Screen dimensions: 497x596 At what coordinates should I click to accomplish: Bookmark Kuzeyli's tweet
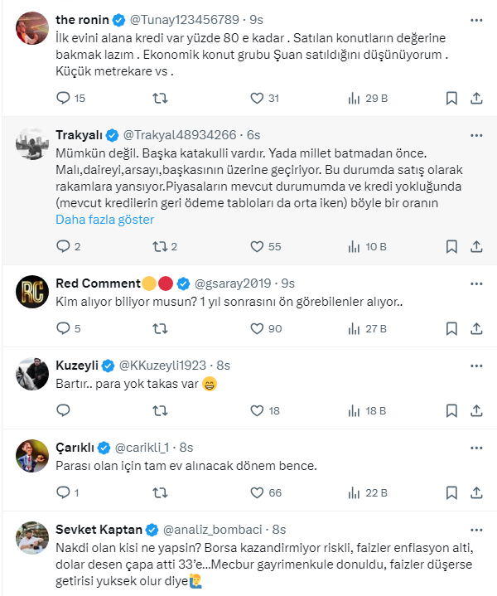[x=451, y=410]
